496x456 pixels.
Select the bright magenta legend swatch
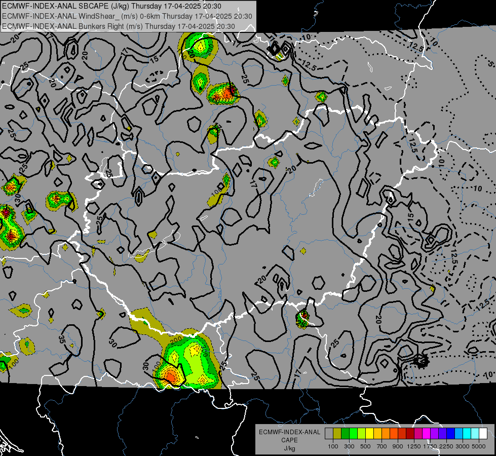(x=427, y=433)
